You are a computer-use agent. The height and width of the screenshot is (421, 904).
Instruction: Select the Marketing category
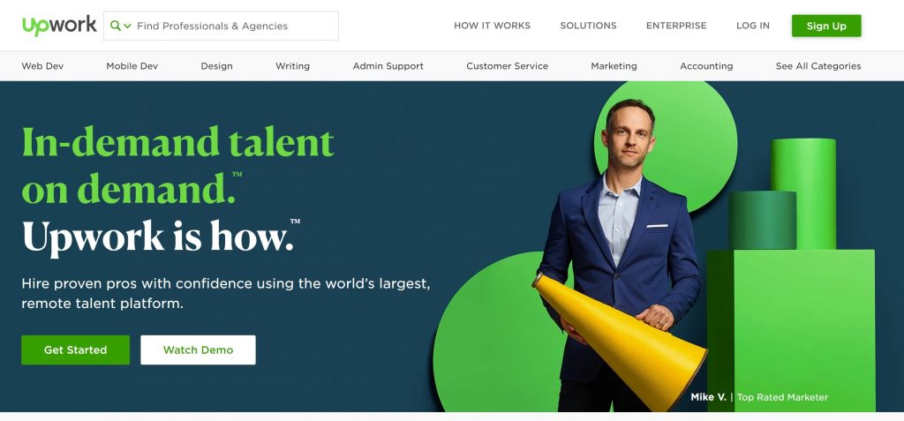click(614, 66)
